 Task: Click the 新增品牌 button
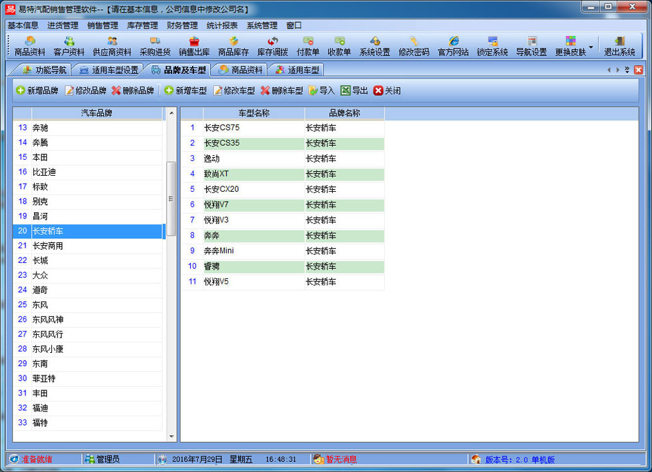(x=37, y=91)
